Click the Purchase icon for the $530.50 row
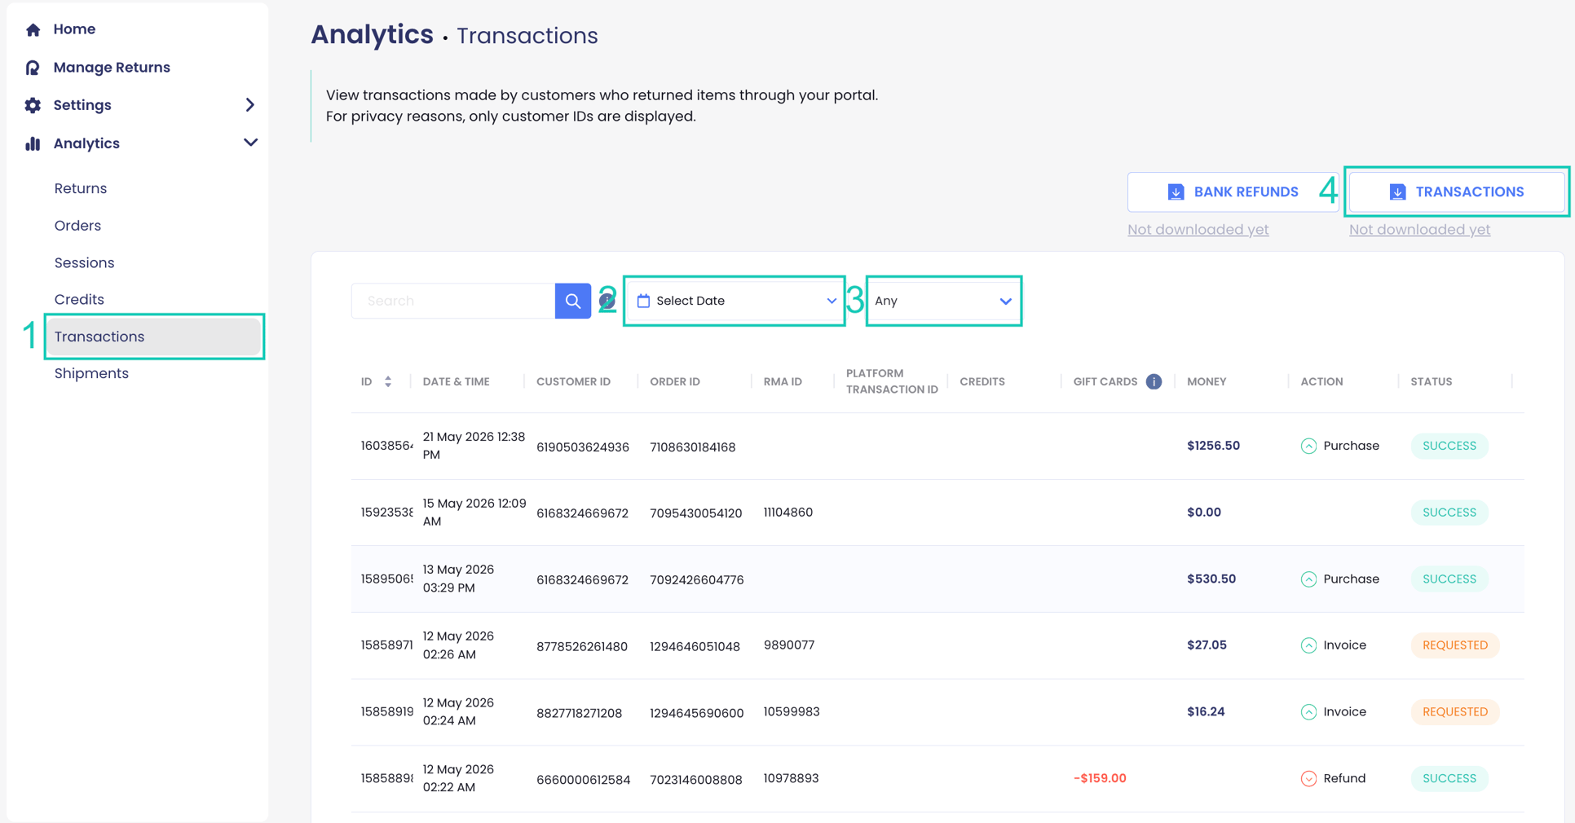This screenshot has width=1575, height=823. [x=1308, y=579]
